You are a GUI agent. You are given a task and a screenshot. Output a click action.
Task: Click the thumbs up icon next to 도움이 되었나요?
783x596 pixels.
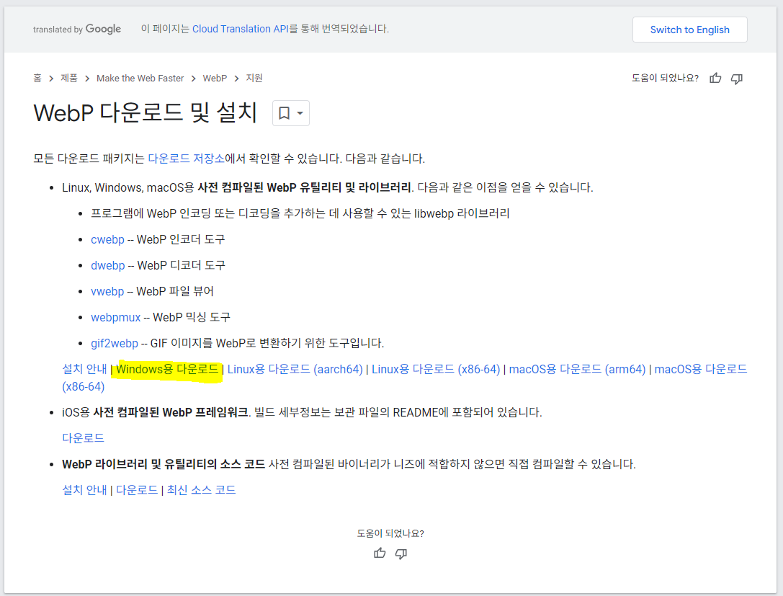point(715,79)
